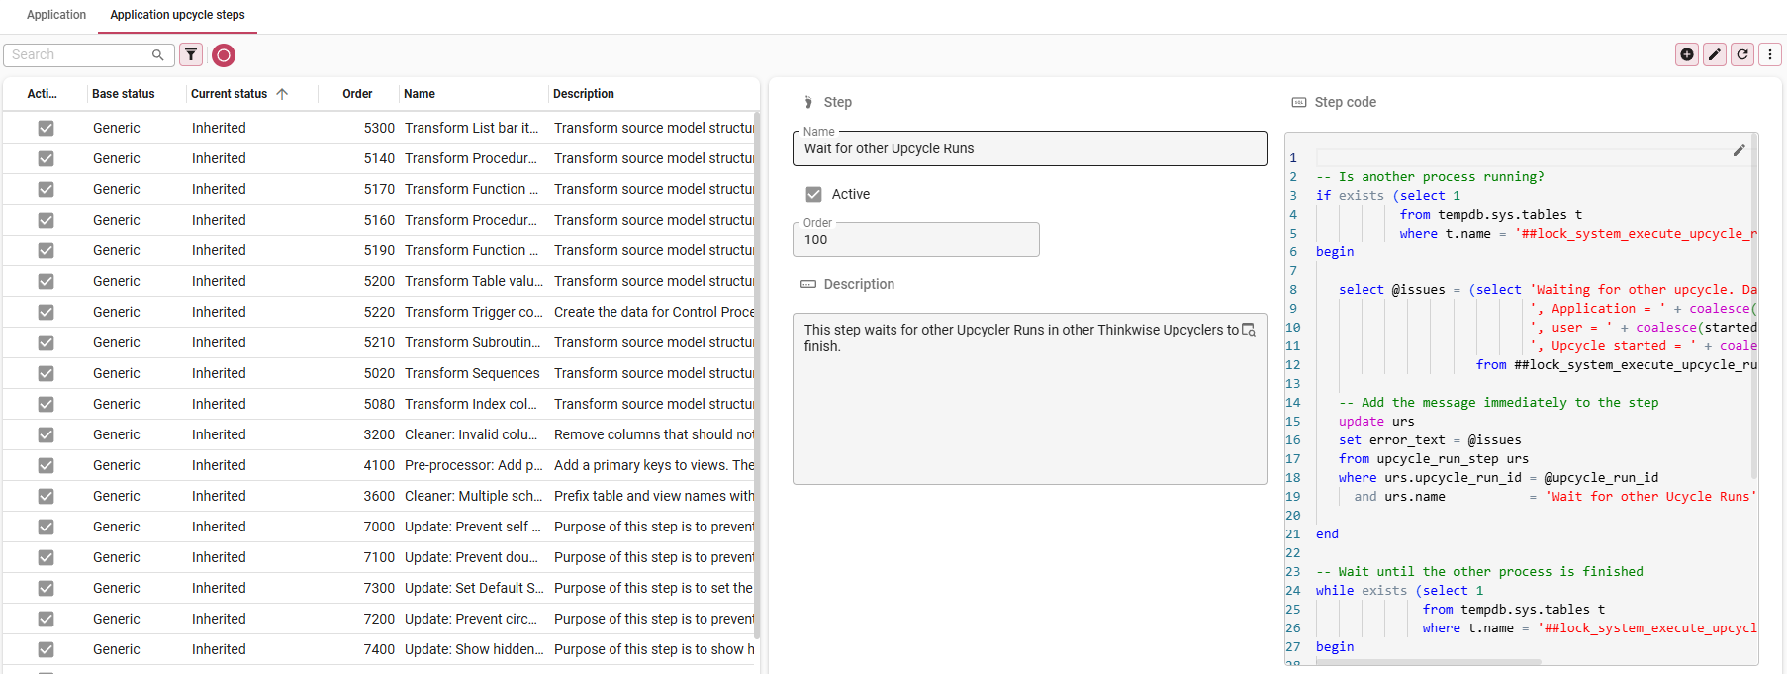Open the three-dot overflow menu

click(1770, 54)
